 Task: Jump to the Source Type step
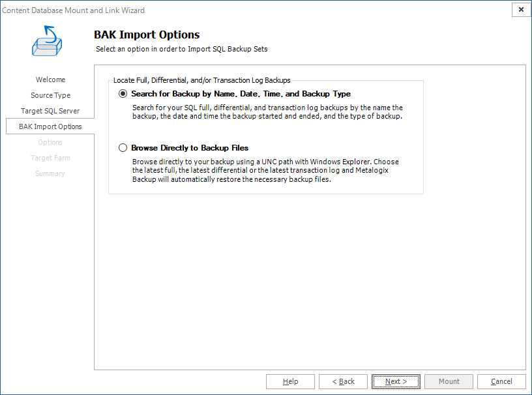click(50, 95)
